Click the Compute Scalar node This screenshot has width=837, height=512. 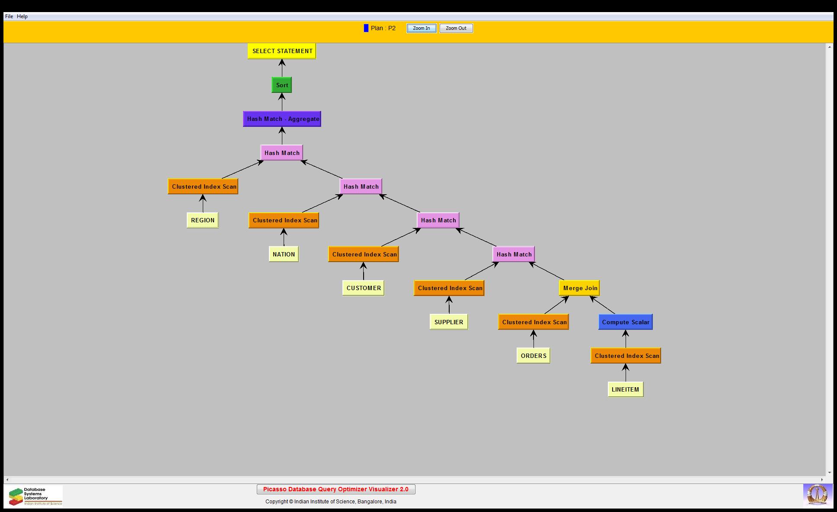[x=625, y=322]
